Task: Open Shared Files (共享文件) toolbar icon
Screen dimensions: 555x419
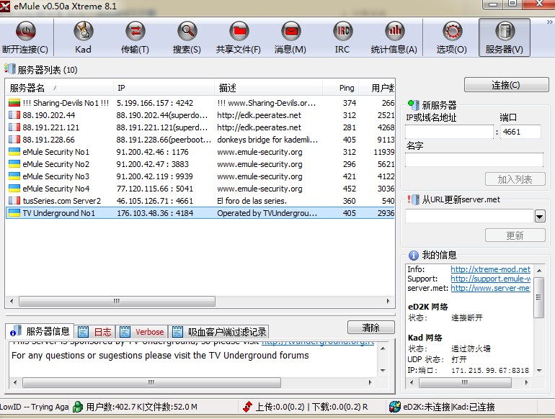Action: click(x=239, y=31)
